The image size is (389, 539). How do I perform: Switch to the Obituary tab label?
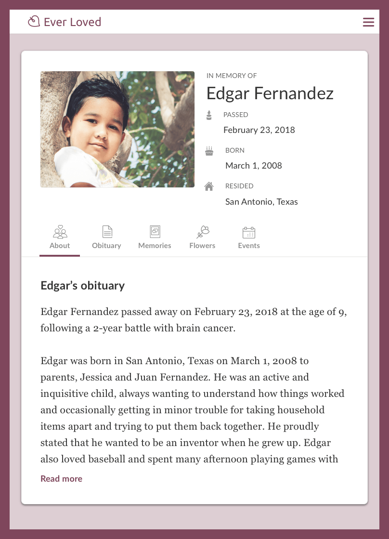(x=106, y=246)
